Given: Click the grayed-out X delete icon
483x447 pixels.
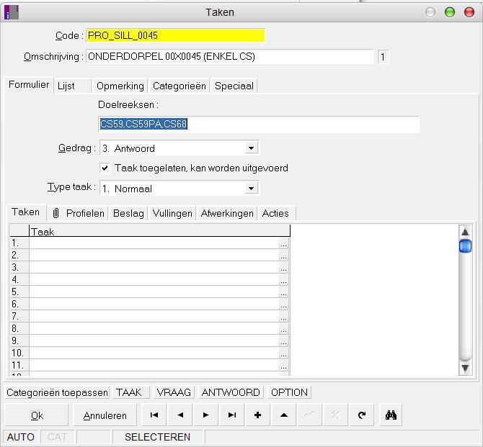Looking at the screenshot, I should (336, 415).
